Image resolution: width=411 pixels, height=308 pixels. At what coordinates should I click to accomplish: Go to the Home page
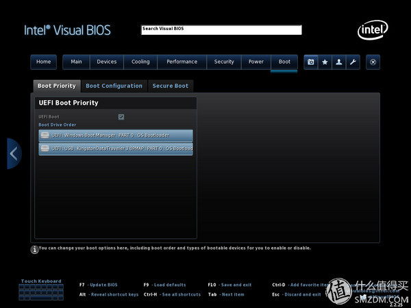click(44, 62)
